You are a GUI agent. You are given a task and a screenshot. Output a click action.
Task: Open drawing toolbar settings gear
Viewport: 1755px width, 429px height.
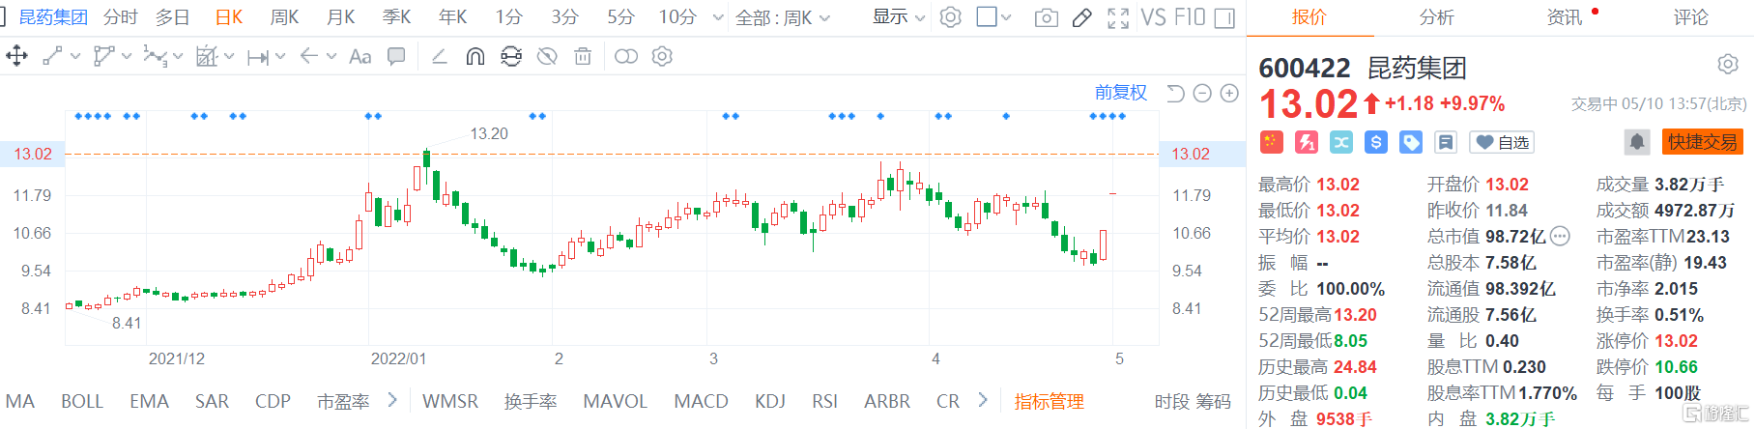pyautogui.click(x=662, y=56)
